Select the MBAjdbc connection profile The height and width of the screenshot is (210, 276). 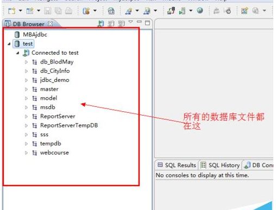[x=35, y=34]
